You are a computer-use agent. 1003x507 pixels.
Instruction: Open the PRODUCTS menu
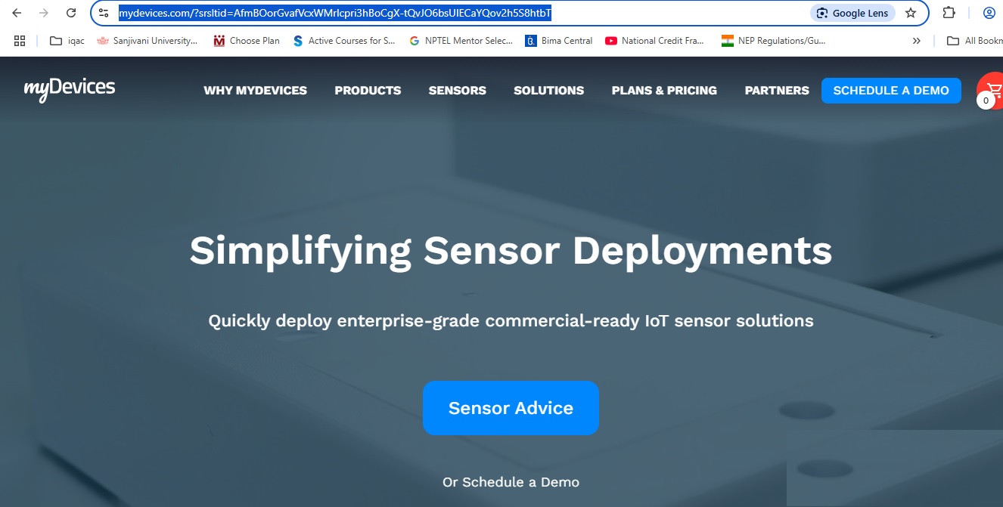pyautogui.click(x=368, y=91)
